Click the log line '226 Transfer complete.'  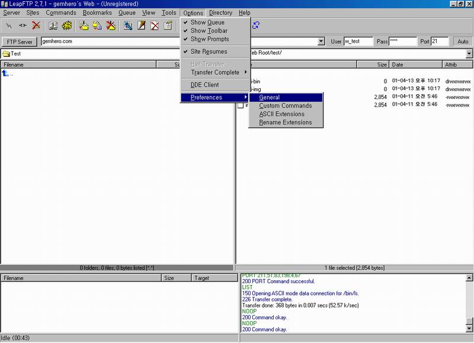(x=267, y=300)
